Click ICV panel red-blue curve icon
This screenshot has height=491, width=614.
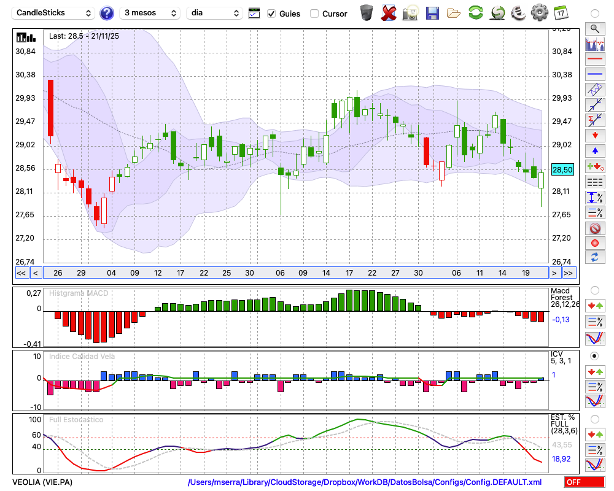[595, 401]
